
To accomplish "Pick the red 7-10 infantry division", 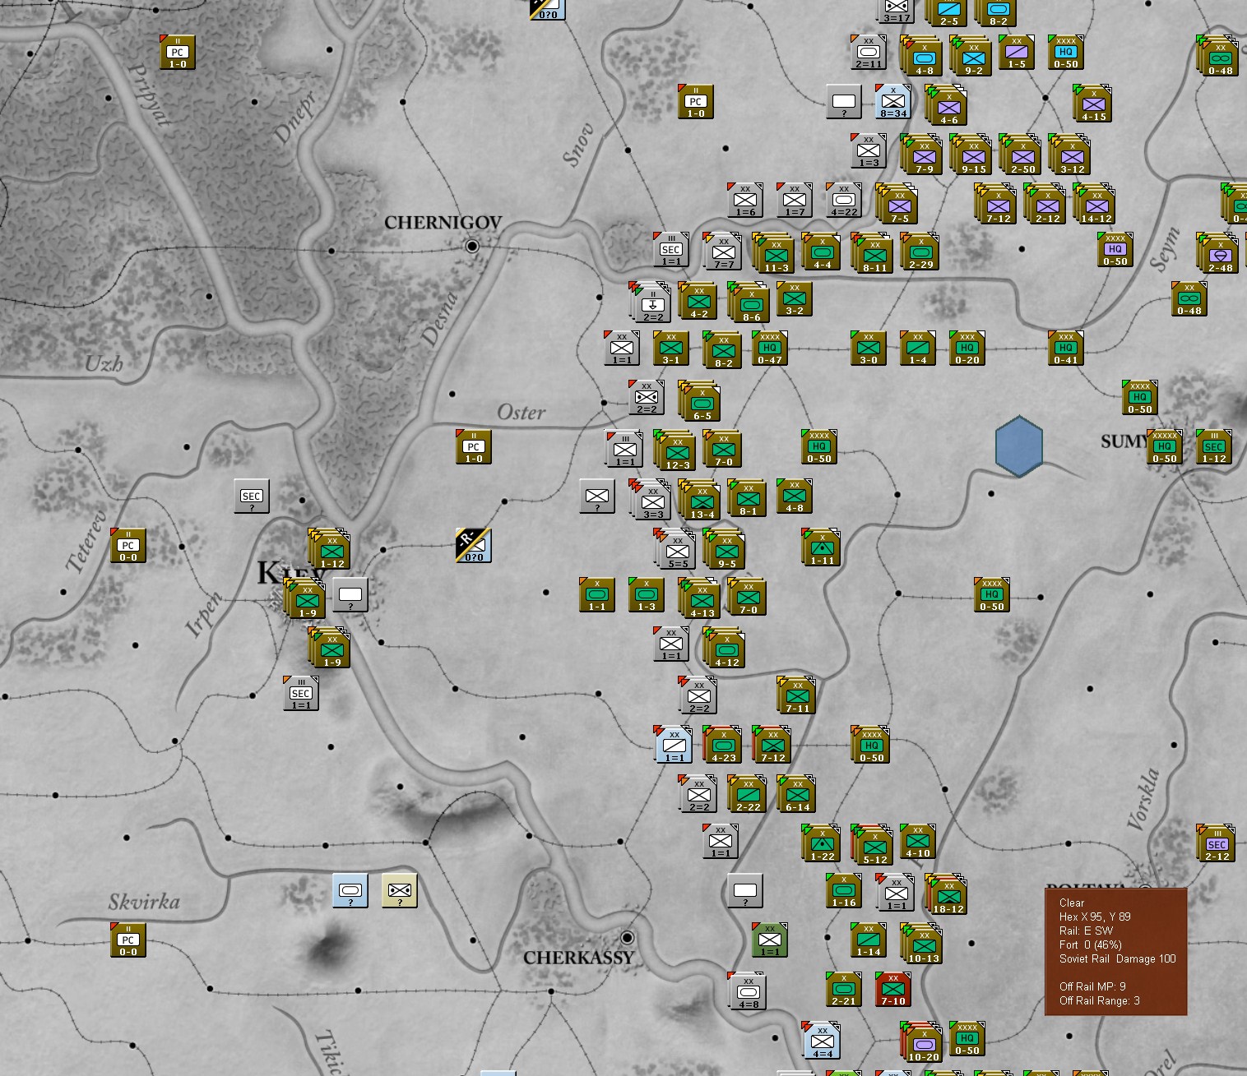I will pos(893,990).
